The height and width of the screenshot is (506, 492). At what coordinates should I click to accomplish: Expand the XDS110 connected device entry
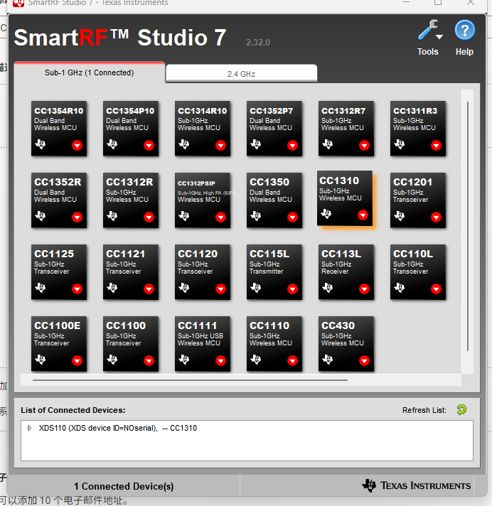[29, 429]
